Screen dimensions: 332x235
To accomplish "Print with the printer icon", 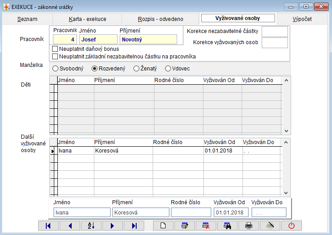I will tap(249, 226).
